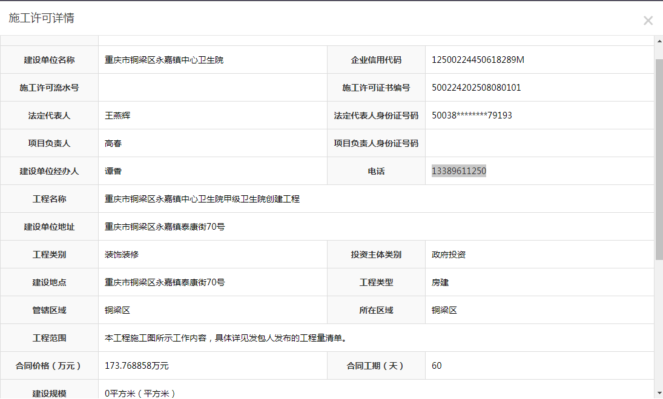The width and height of the screenshot is (663, 399).
Task: Click the scrollbar down arrow
Action: 658,394
